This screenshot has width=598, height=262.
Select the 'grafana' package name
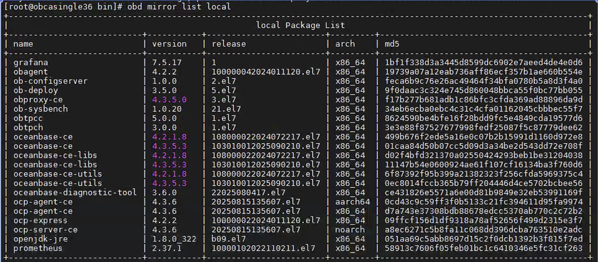[x=30, y=62]
